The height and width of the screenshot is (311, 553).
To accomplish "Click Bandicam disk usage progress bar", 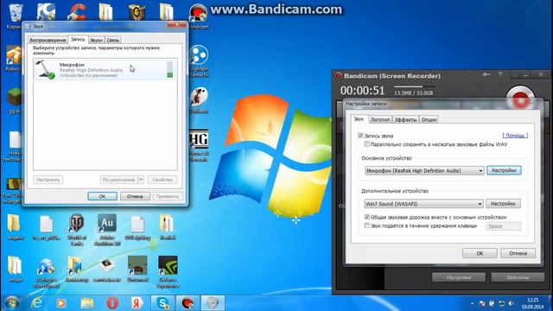I will (415, 86).
